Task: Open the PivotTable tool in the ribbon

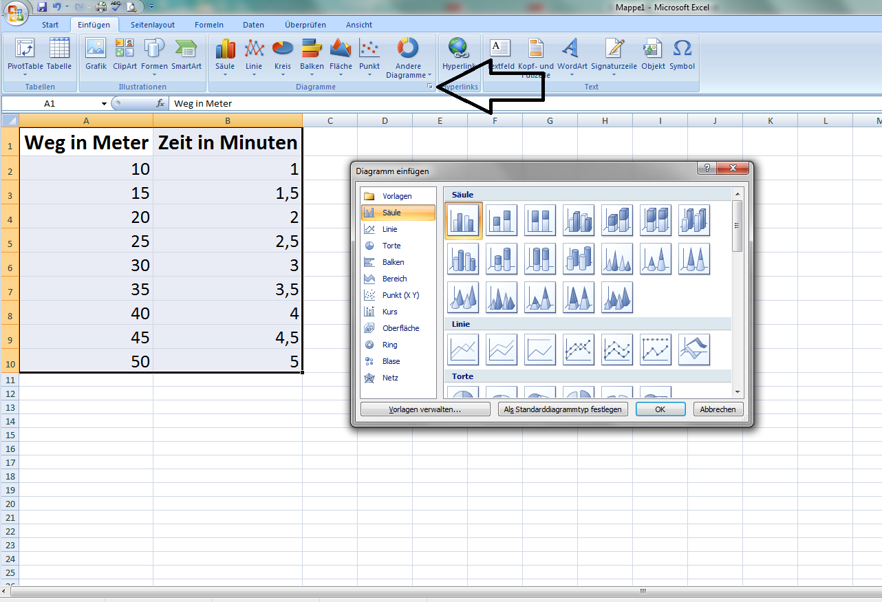Action: [25, 55]
